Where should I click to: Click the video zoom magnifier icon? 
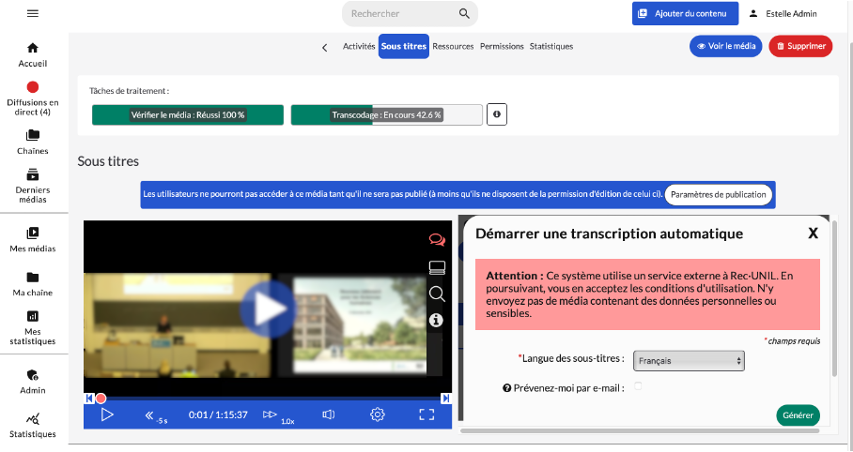coord(436,294)
